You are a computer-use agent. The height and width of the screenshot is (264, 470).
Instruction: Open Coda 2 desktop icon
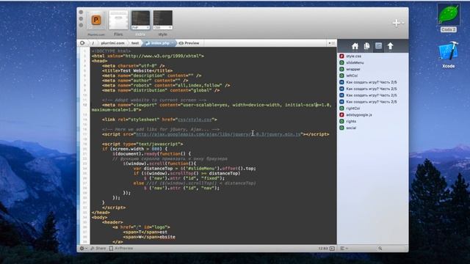(449, 18)
